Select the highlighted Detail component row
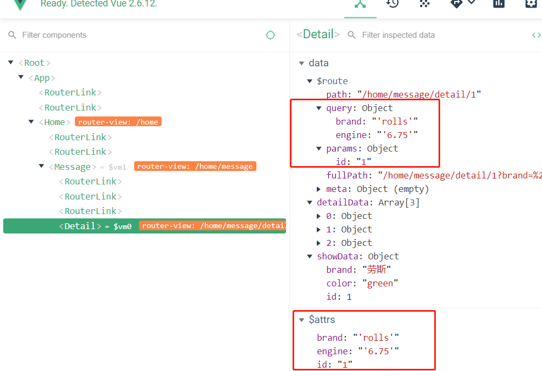 [144, 226]
